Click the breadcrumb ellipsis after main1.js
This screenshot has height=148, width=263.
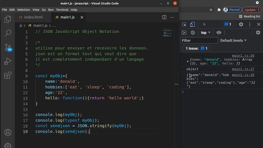pos(54,25)
